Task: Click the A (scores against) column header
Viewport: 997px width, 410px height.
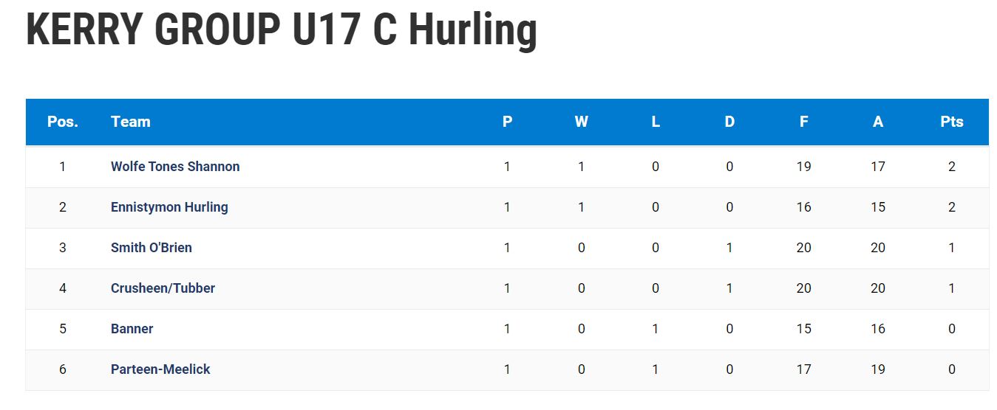Action: [x=878, y=122]
